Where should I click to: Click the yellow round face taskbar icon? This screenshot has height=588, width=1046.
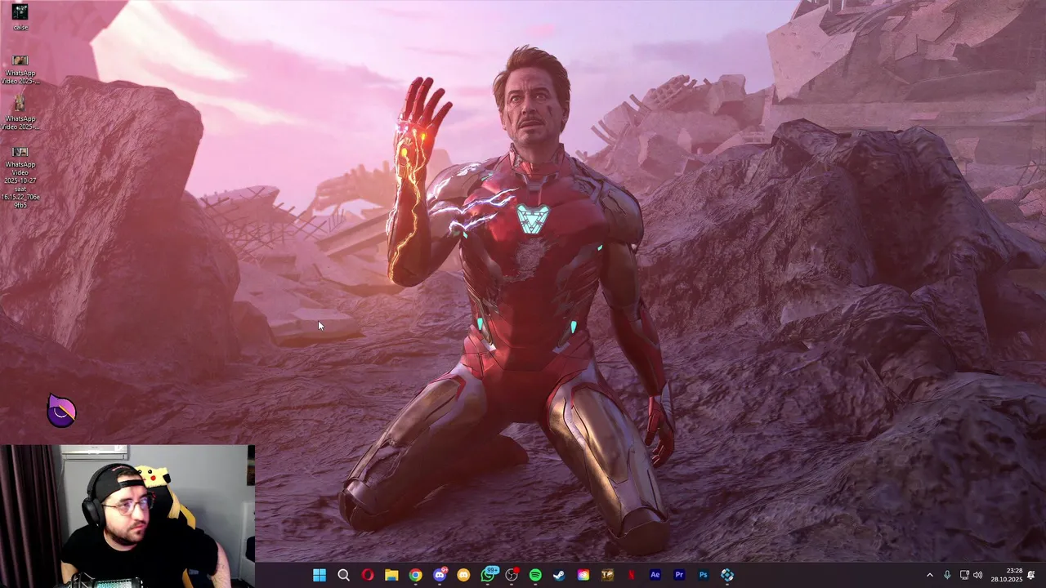click(x=463, y=575)
